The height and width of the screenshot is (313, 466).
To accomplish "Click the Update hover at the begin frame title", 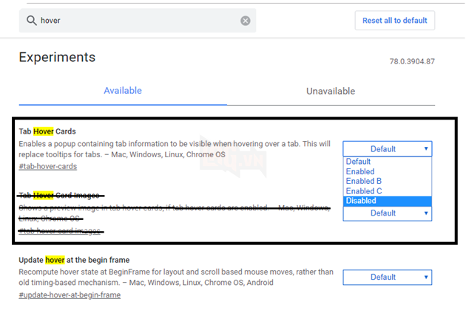I will 74,260.
